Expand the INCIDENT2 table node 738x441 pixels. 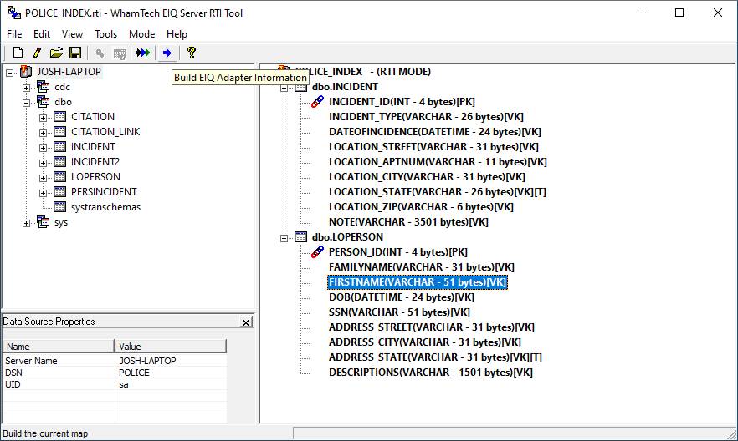point(43,163)
